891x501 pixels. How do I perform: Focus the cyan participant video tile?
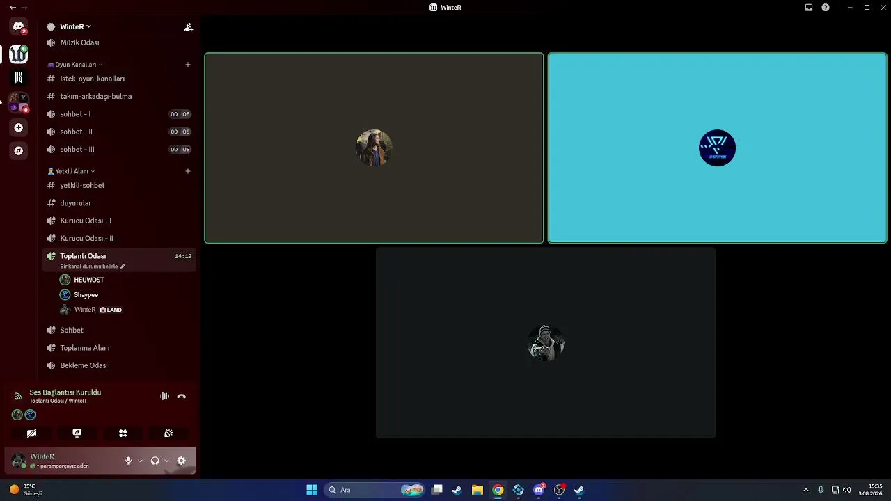click(718, 148)
